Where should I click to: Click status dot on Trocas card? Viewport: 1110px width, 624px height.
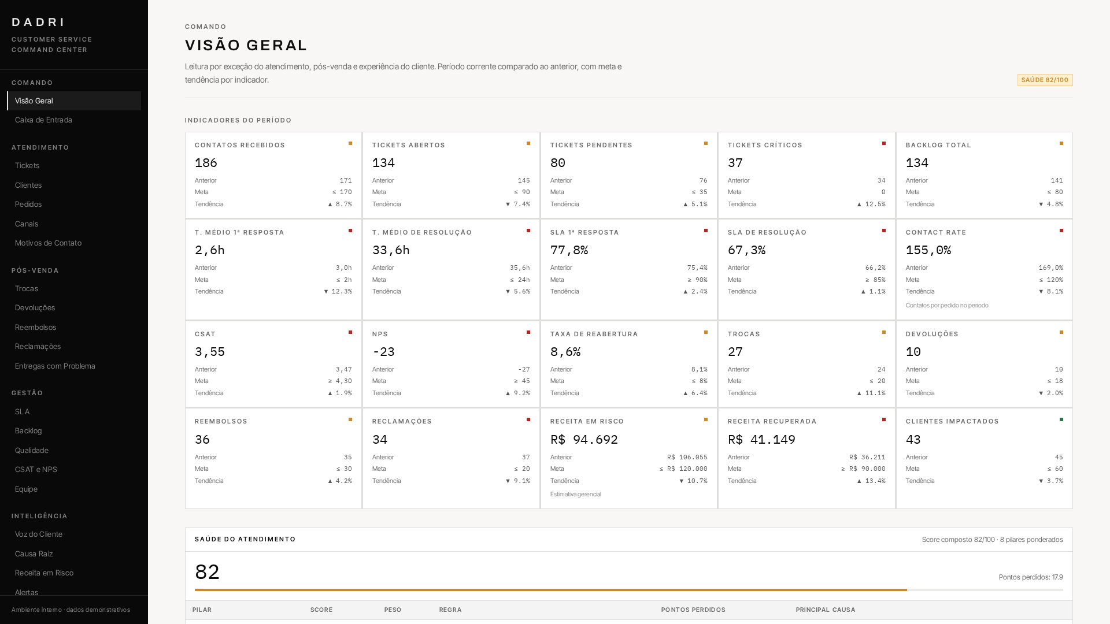[884, 332]
